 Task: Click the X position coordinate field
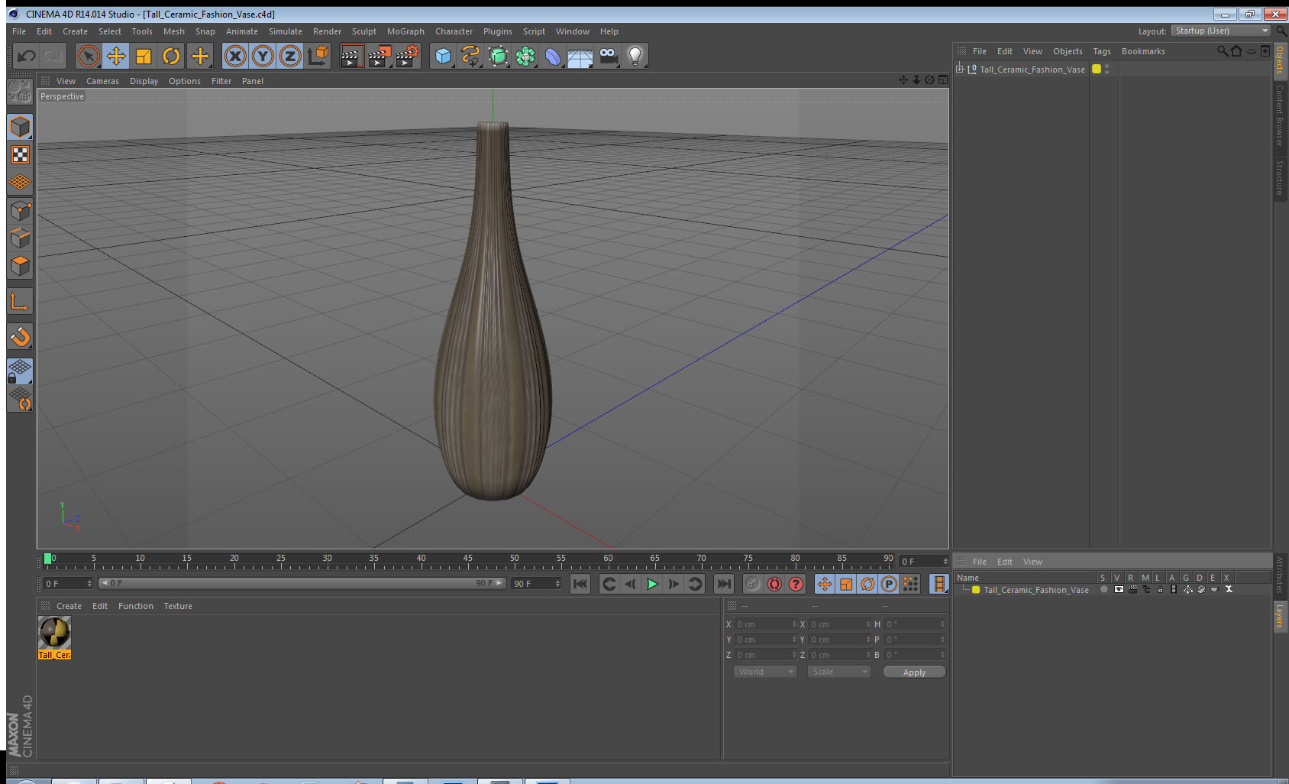[766, 624]
